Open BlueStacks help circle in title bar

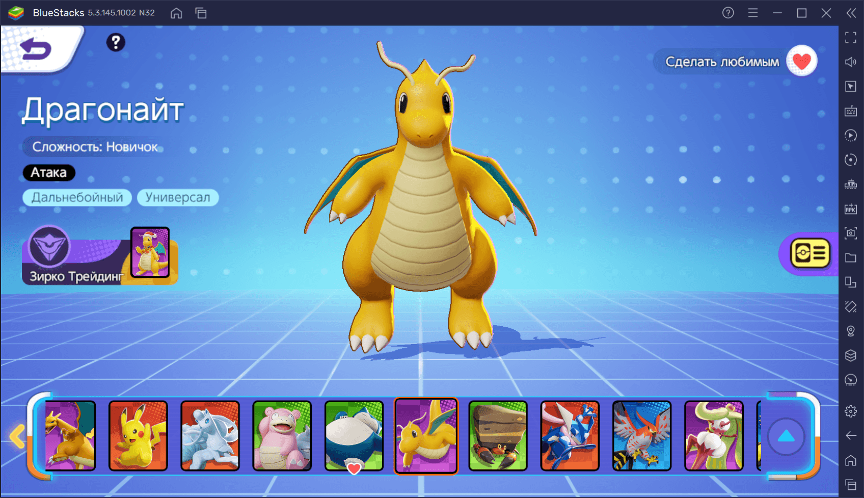[728, 13]
